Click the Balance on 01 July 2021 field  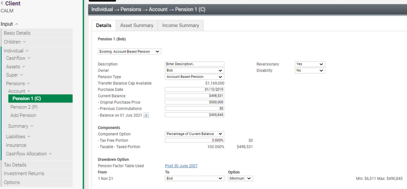click(194, 115)
